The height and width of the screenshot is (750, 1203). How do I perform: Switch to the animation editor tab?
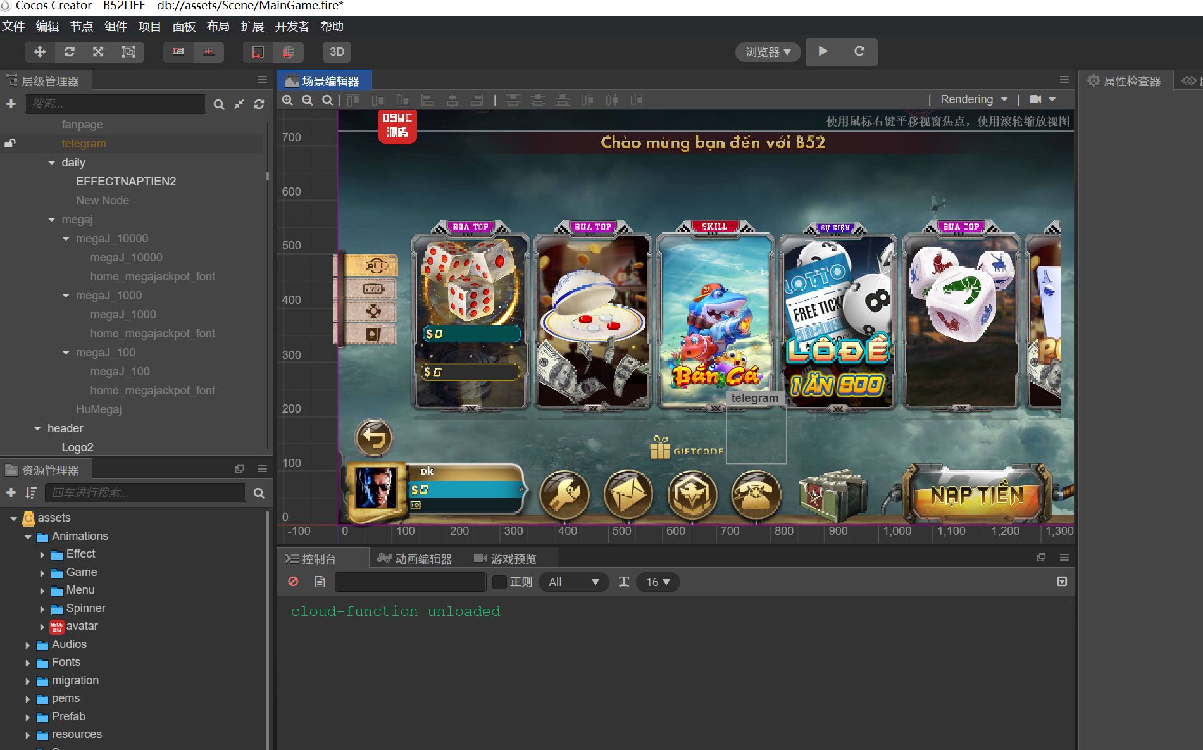pos(415,559)
